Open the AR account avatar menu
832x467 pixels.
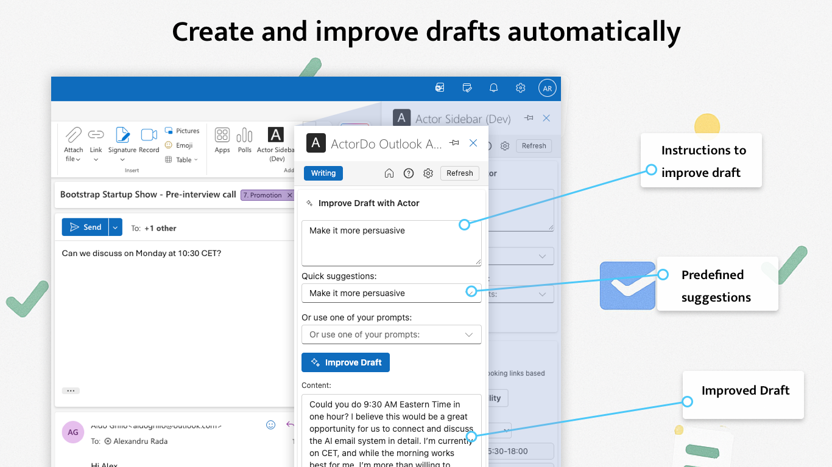[547, 88]
